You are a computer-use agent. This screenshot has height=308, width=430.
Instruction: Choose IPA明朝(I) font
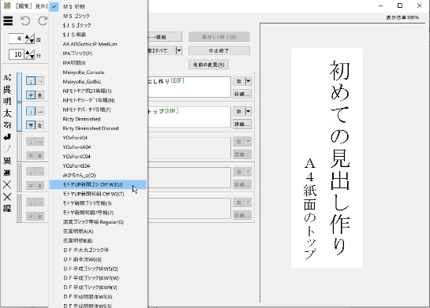[x=98, y=63]
